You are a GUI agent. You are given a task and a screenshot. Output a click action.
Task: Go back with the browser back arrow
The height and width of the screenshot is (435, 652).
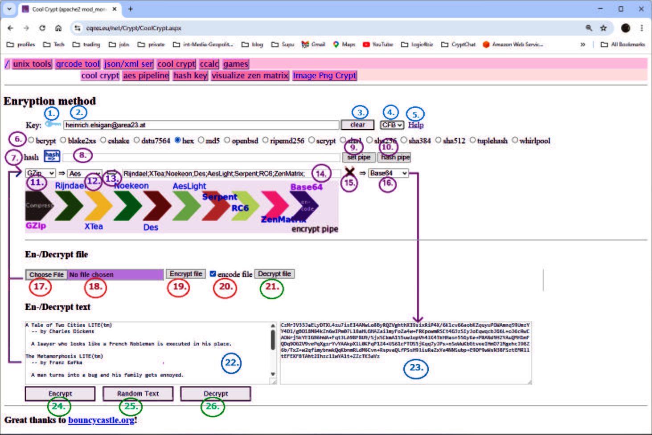coord(10,28)
